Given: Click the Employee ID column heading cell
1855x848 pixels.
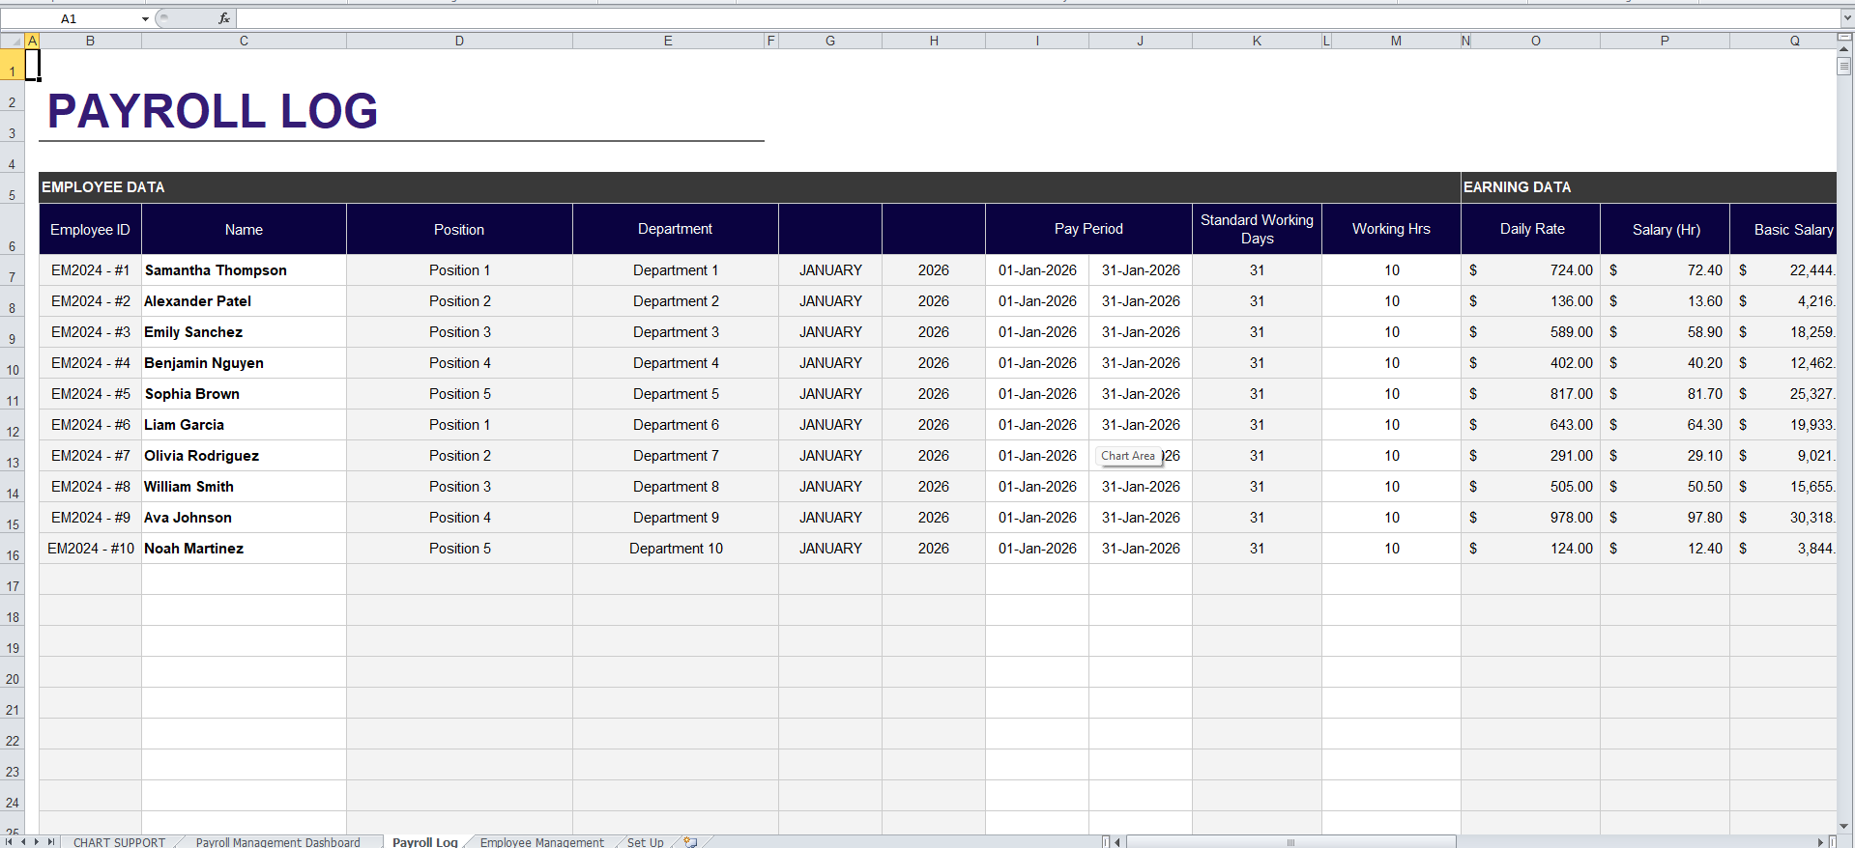Looking at the screenshot, I should 90,229.
